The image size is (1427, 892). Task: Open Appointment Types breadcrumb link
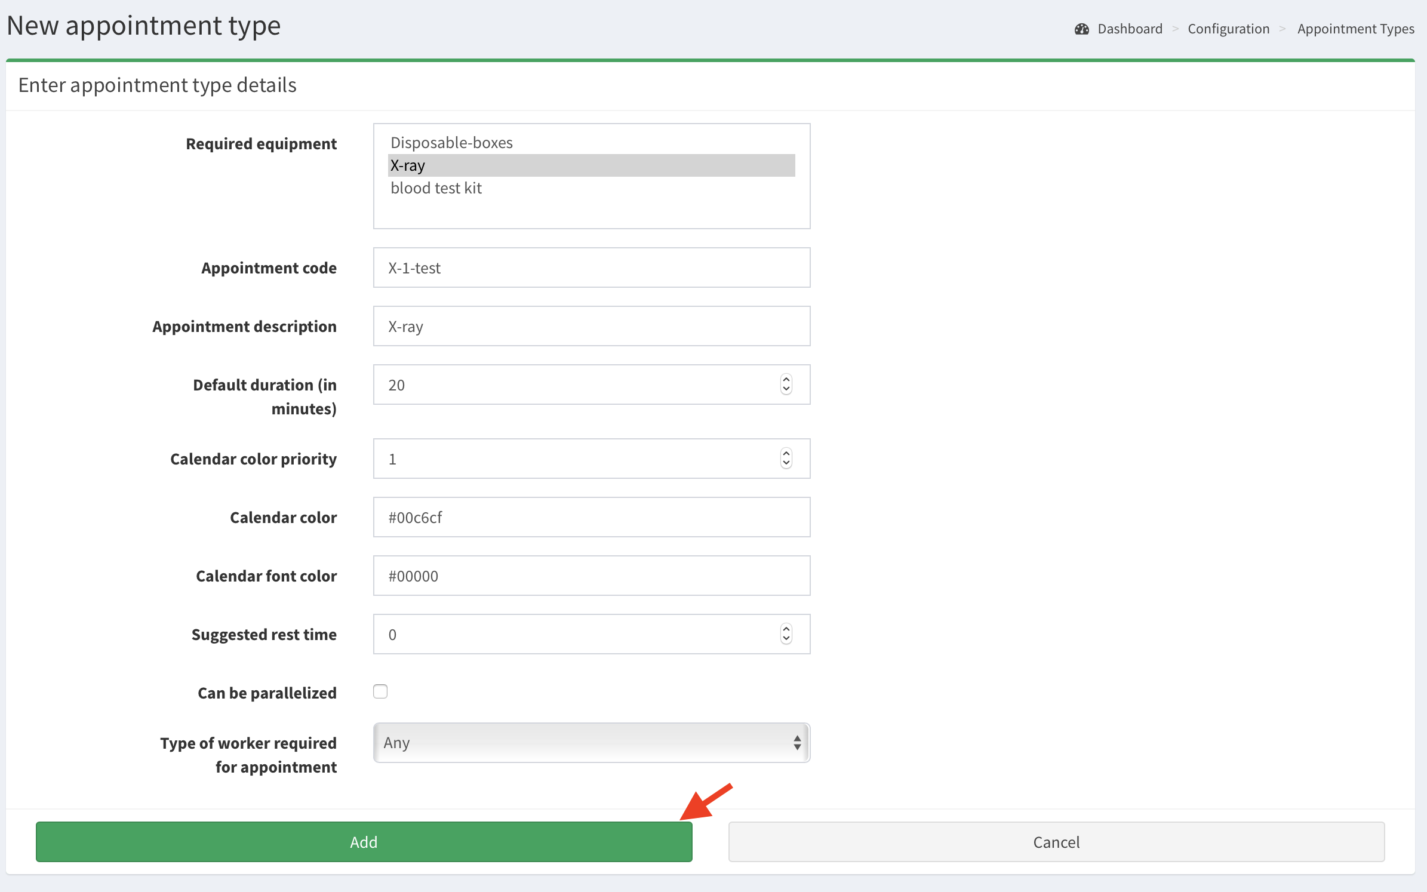coord(1355,29)
